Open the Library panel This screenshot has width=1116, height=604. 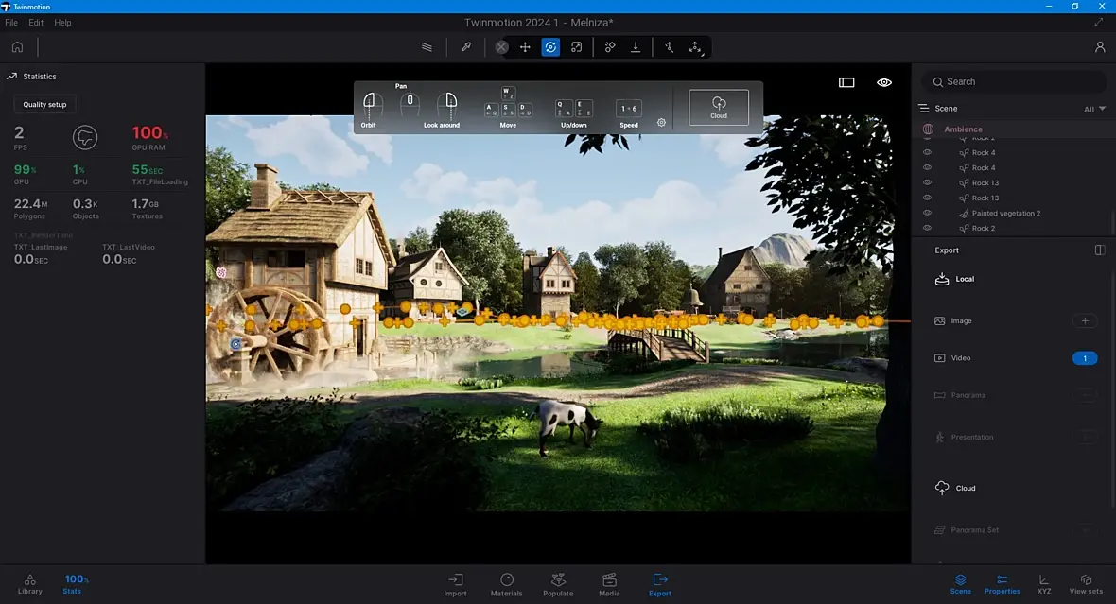pyautogui.click(x=30, y=584)
